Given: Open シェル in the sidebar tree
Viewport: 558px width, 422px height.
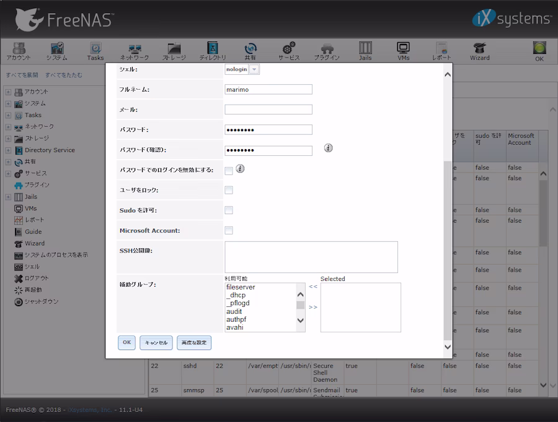Looking at the screenshot, I should (32, 267).
